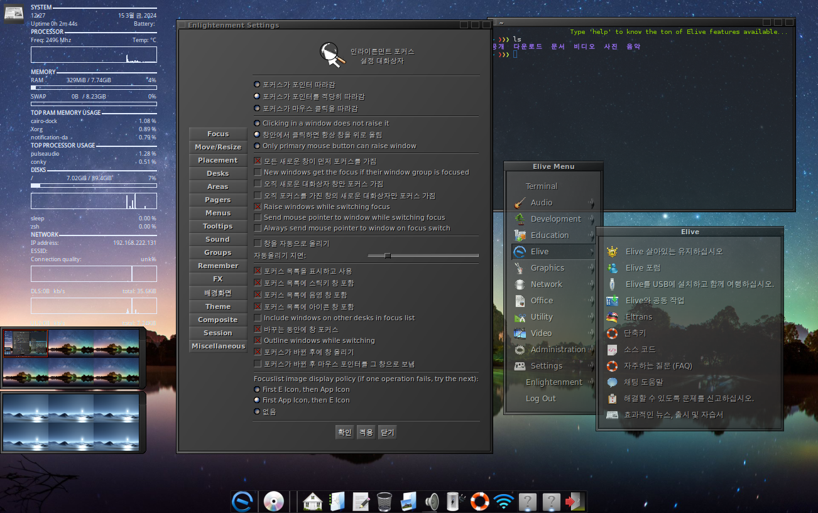
Task: Select 'Clicking in a window does not raise it'
Action: tap(257, 123)
